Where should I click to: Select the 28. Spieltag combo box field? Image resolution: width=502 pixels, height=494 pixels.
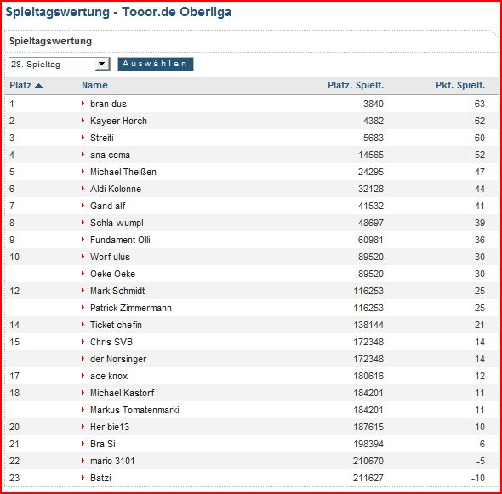[x=60, y=64]
